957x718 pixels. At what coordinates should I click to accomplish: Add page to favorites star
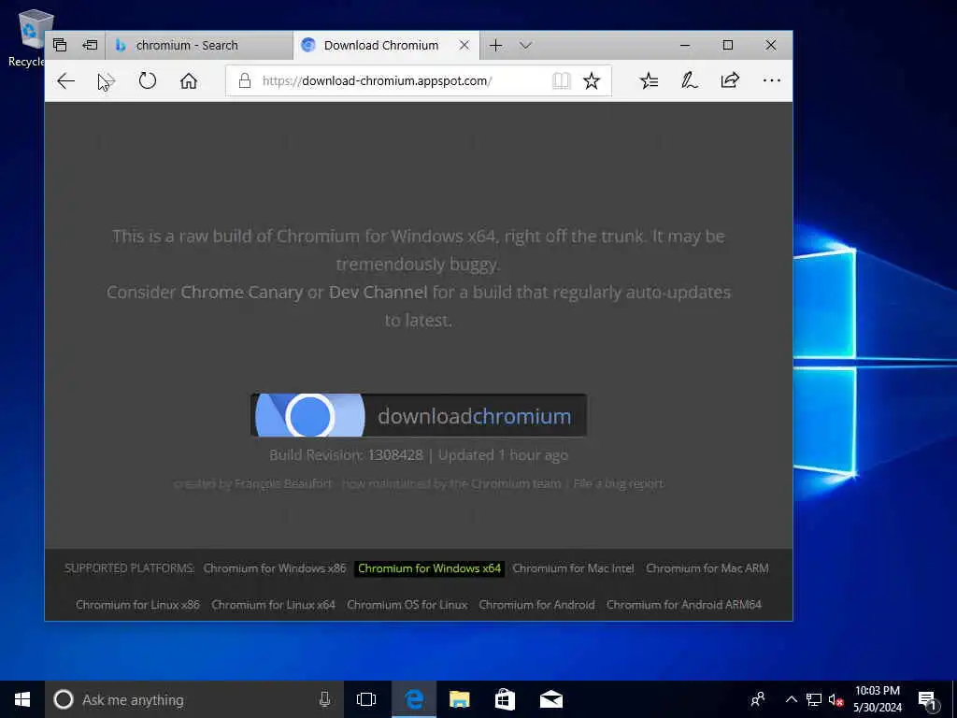coord(592,80)
